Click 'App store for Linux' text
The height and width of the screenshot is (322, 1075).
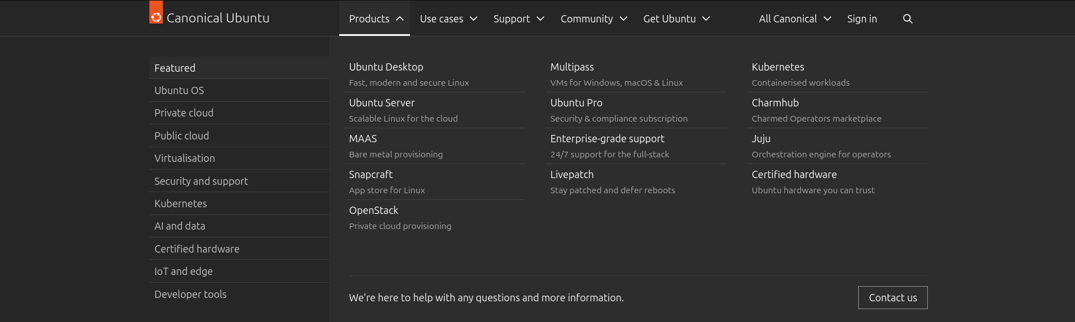[x=387, y=190]
